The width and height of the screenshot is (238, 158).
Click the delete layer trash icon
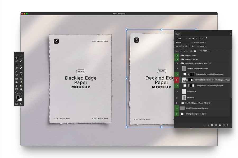[x=227, y=125]
